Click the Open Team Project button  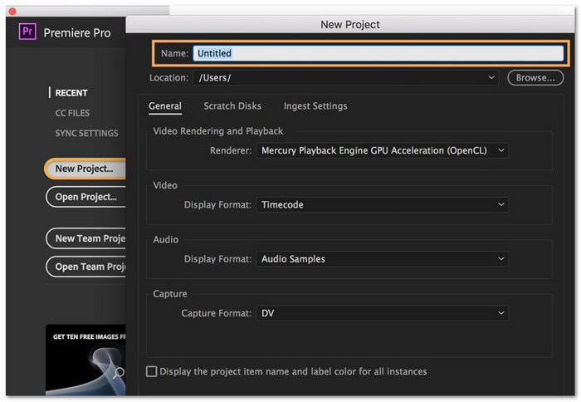tap(85, 267)
